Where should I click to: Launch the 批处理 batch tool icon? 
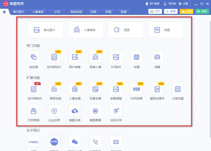tap(33, 57)
